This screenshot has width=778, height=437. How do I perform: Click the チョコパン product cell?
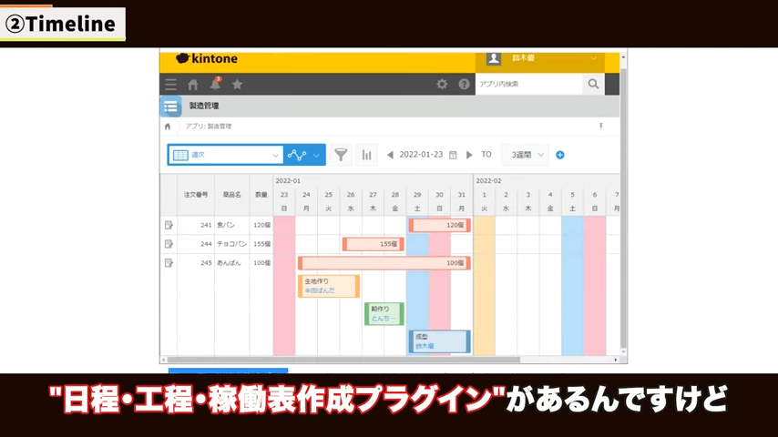231,244
